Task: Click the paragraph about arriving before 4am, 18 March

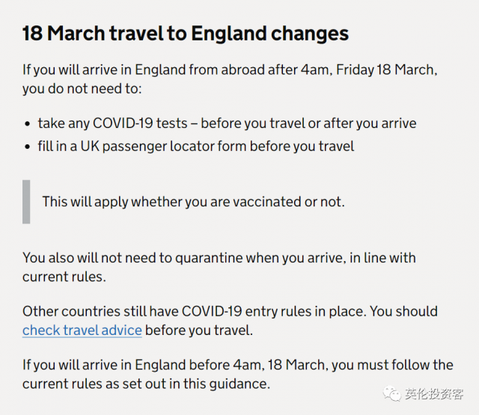Action: [238, 374]
